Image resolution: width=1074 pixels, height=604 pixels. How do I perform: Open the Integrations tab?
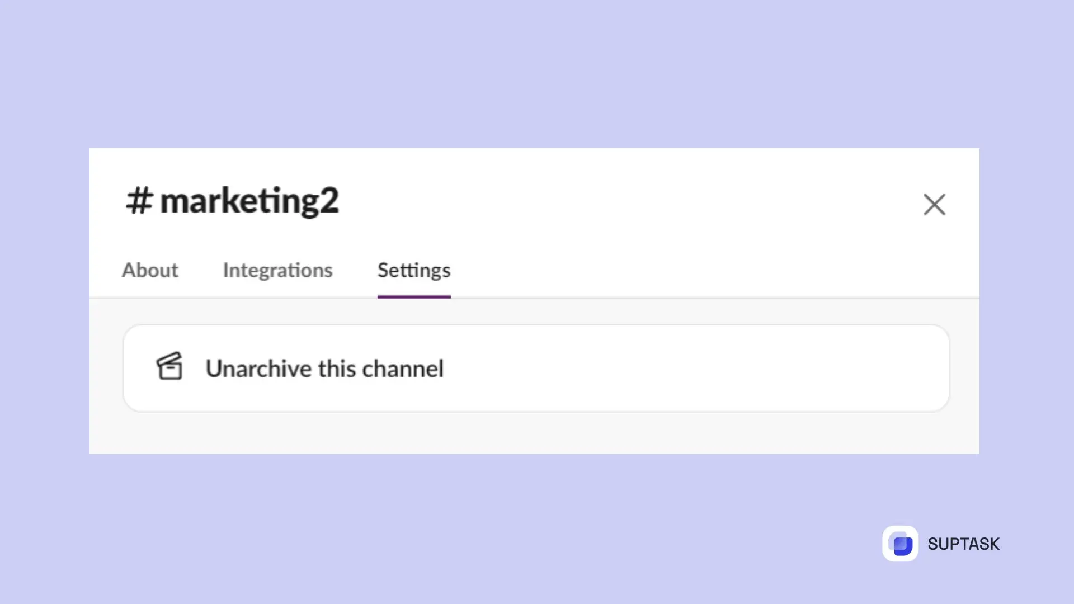[x=277, y=270]
